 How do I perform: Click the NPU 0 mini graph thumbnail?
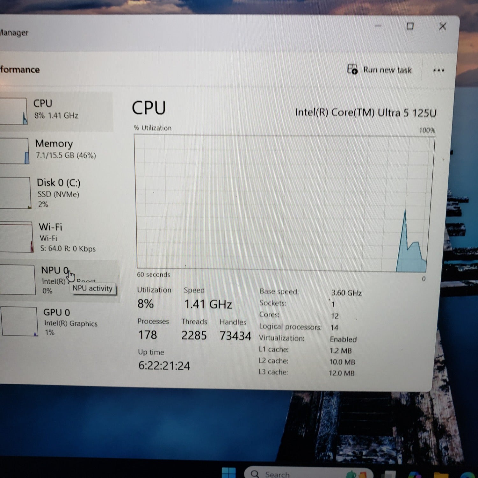[17, 280]
